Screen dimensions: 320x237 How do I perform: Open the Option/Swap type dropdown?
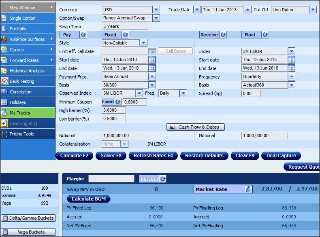click(x=156, y=18)
